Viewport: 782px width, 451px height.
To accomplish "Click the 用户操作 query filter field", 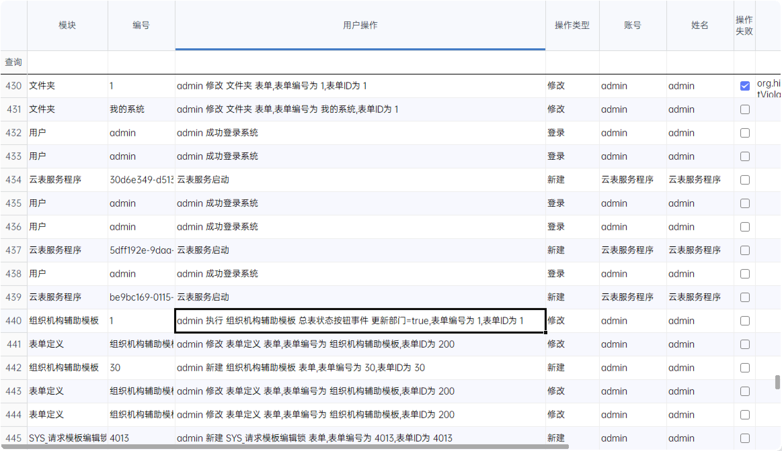I will pos(360,62).
